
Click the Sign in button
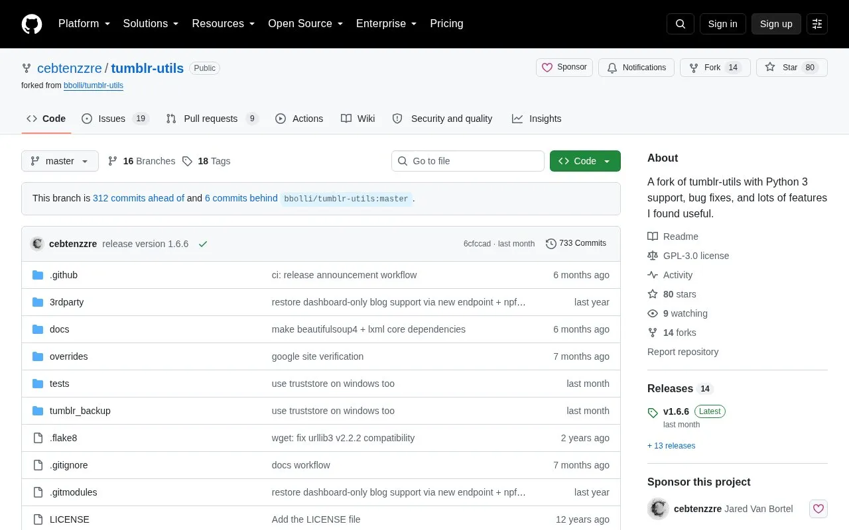(722, 24)
